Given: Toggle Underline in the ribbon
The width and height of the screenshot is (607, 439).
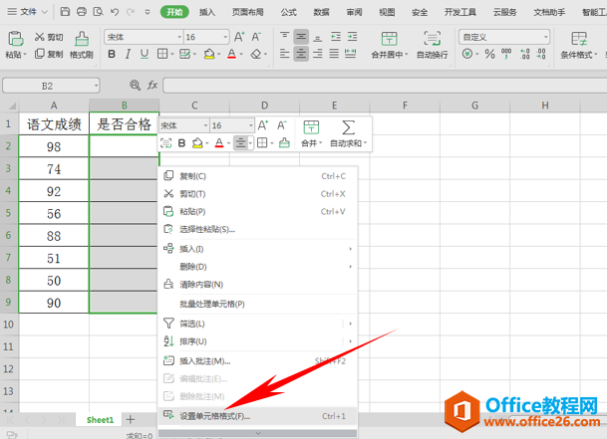Looking at the screenshot, I should (x=144, y=54).
